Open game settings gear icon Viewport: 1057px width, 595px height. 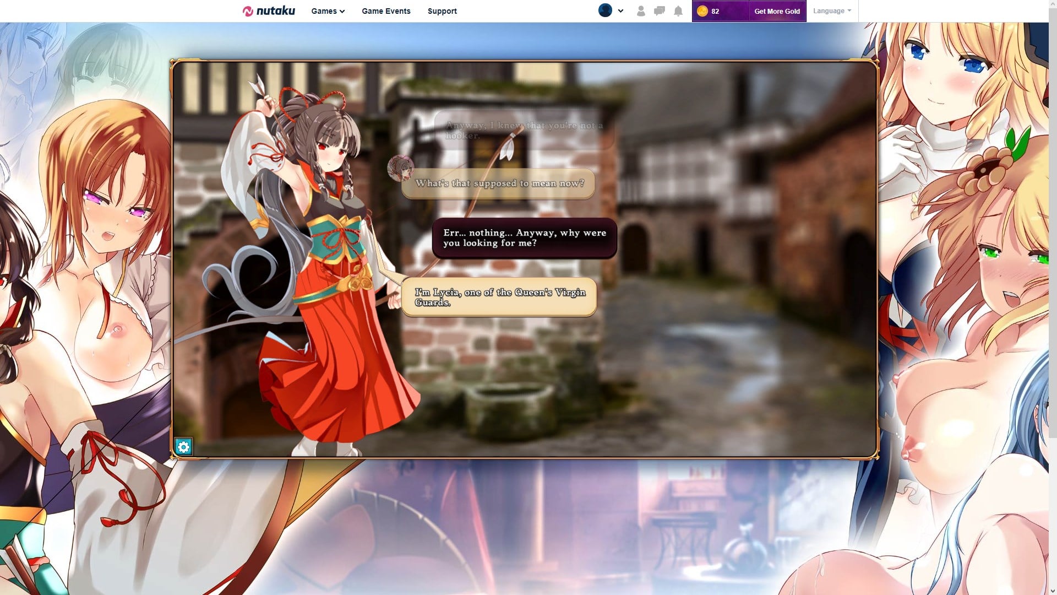183,447
